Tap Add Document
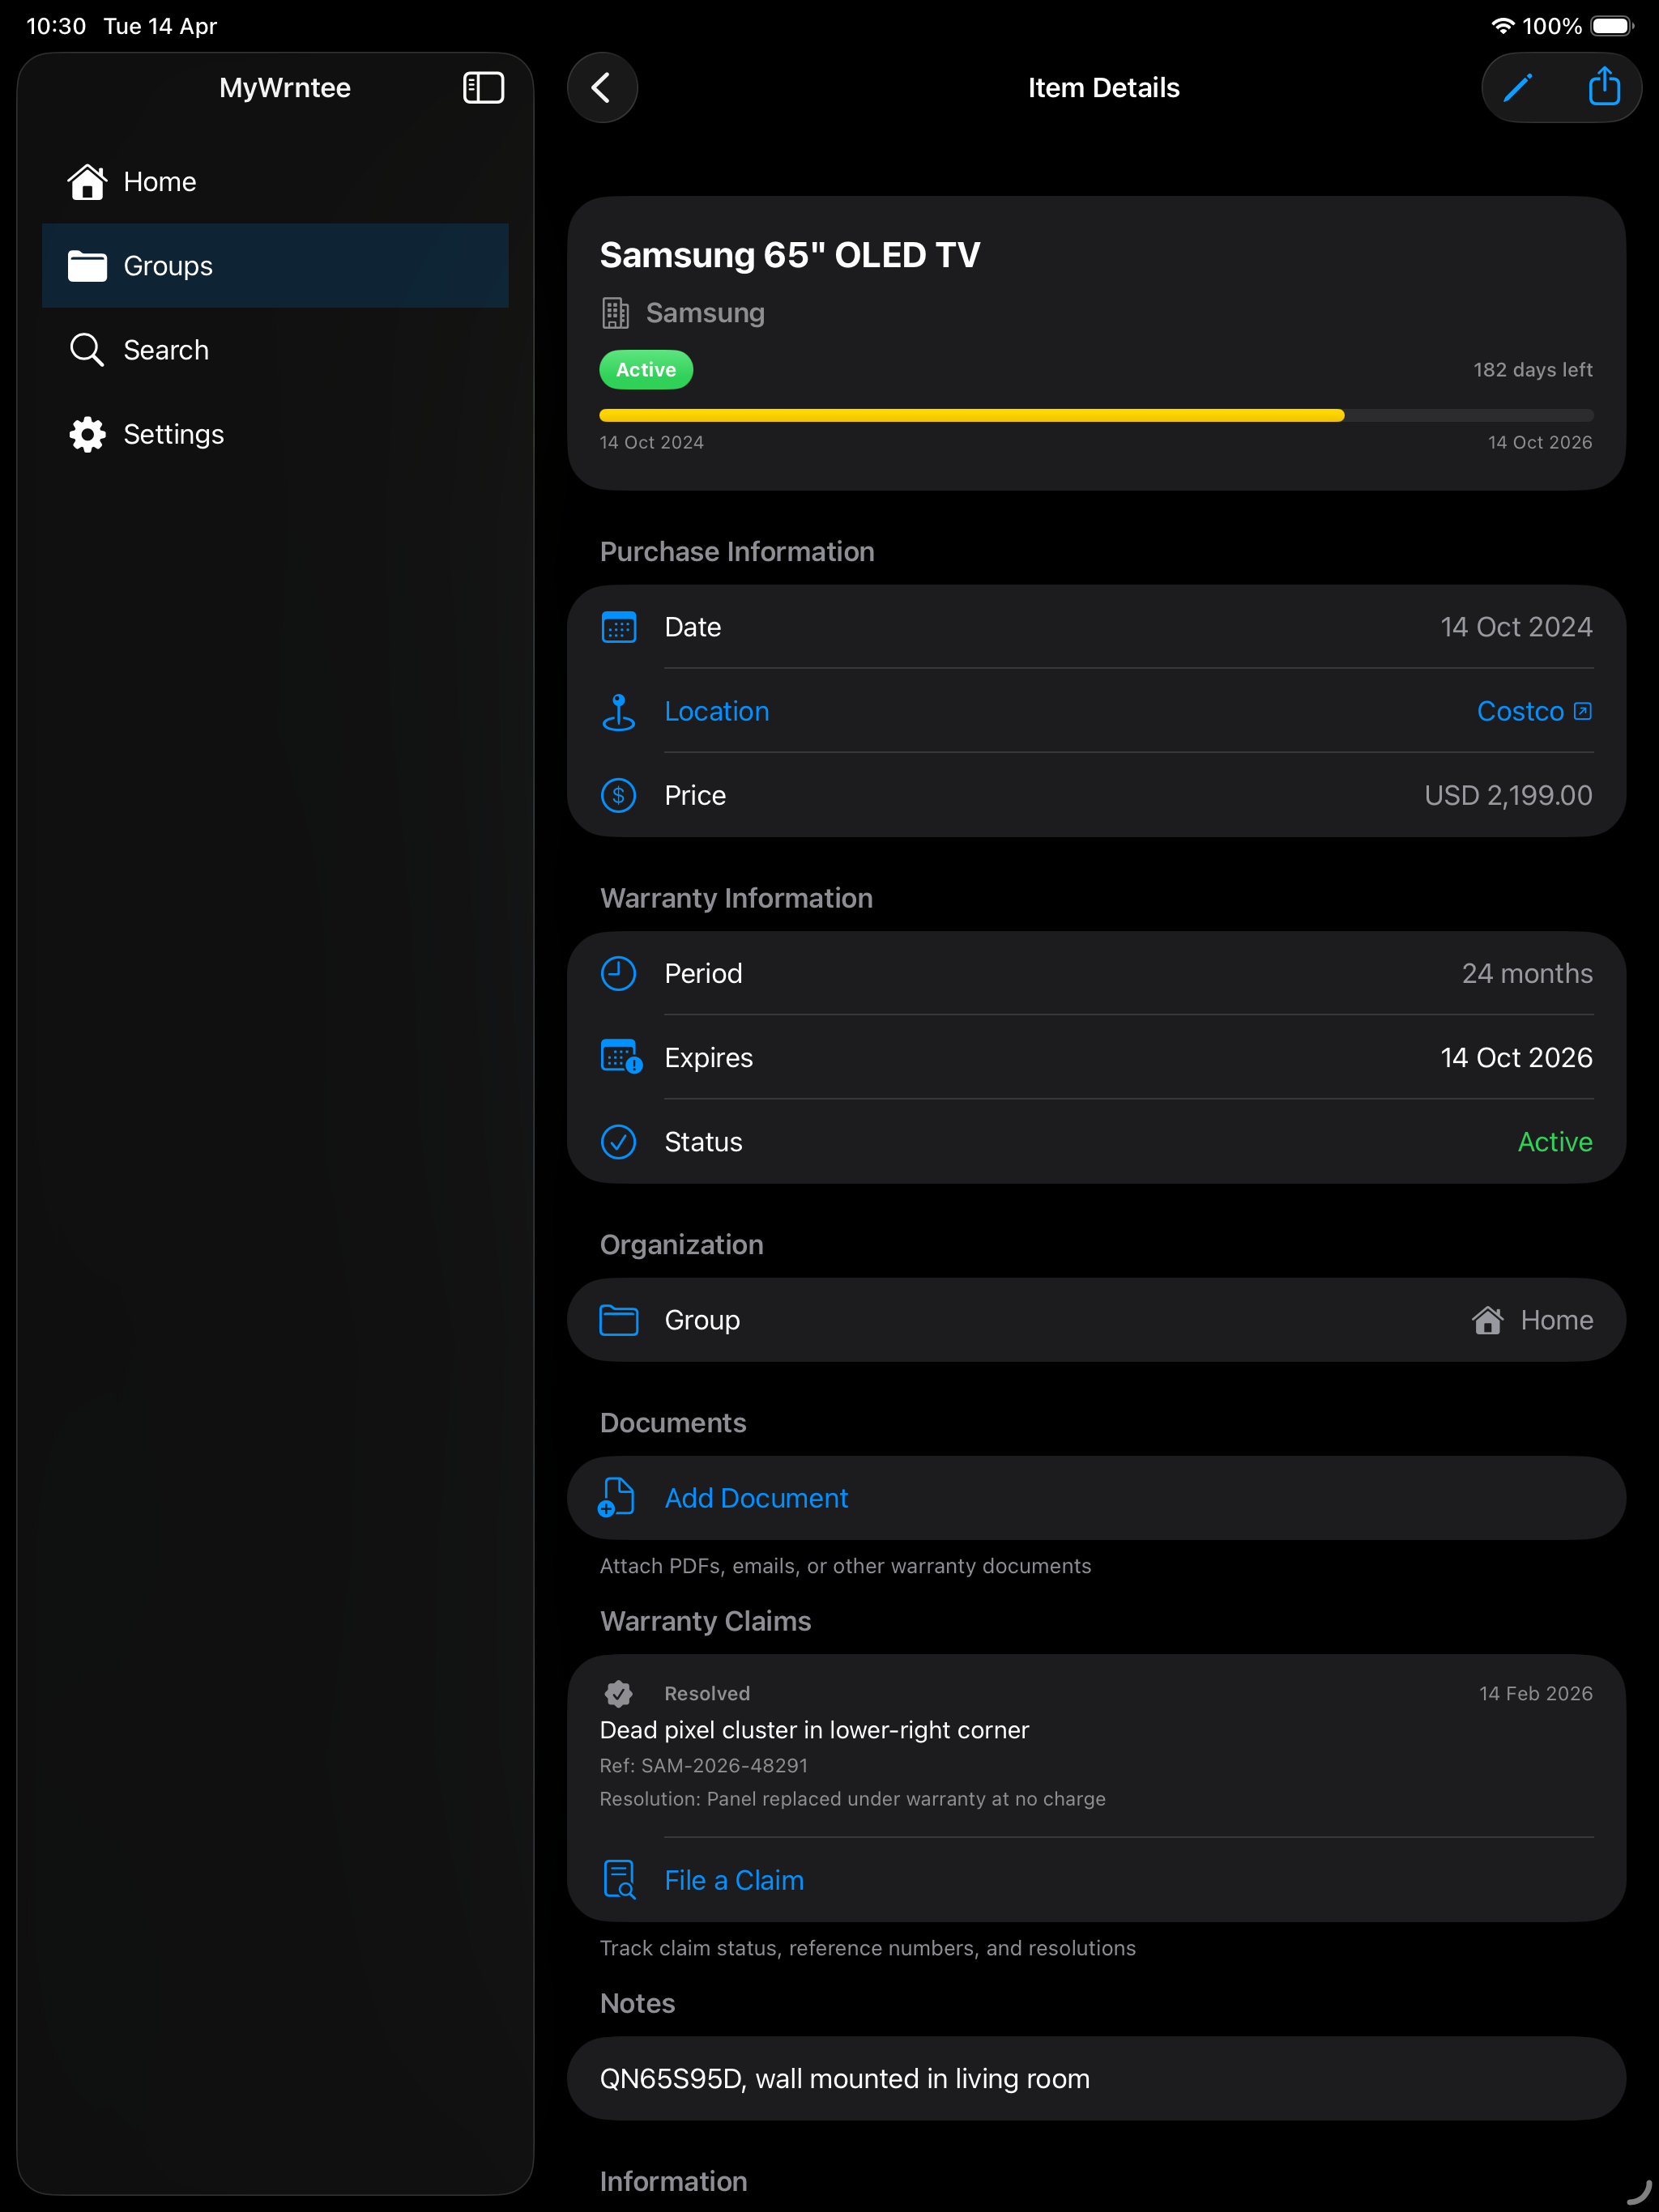The image size is (1659, 2212). (x=1096, y=1498)
